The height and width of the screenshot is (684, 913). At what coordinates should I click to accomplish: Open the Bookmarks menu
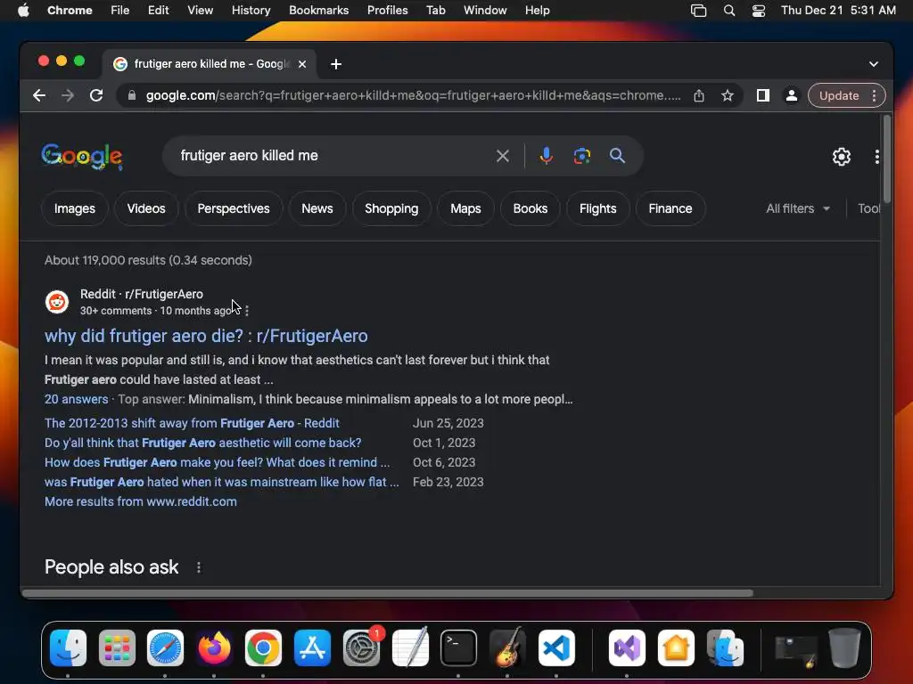(x=318, y=11)
